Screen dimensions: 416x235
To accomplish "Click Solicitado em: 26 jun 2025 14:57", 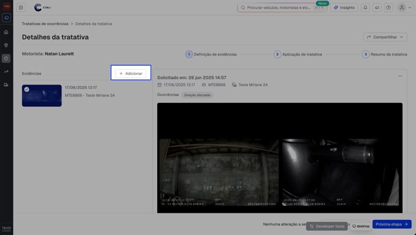I will (192, 77).
